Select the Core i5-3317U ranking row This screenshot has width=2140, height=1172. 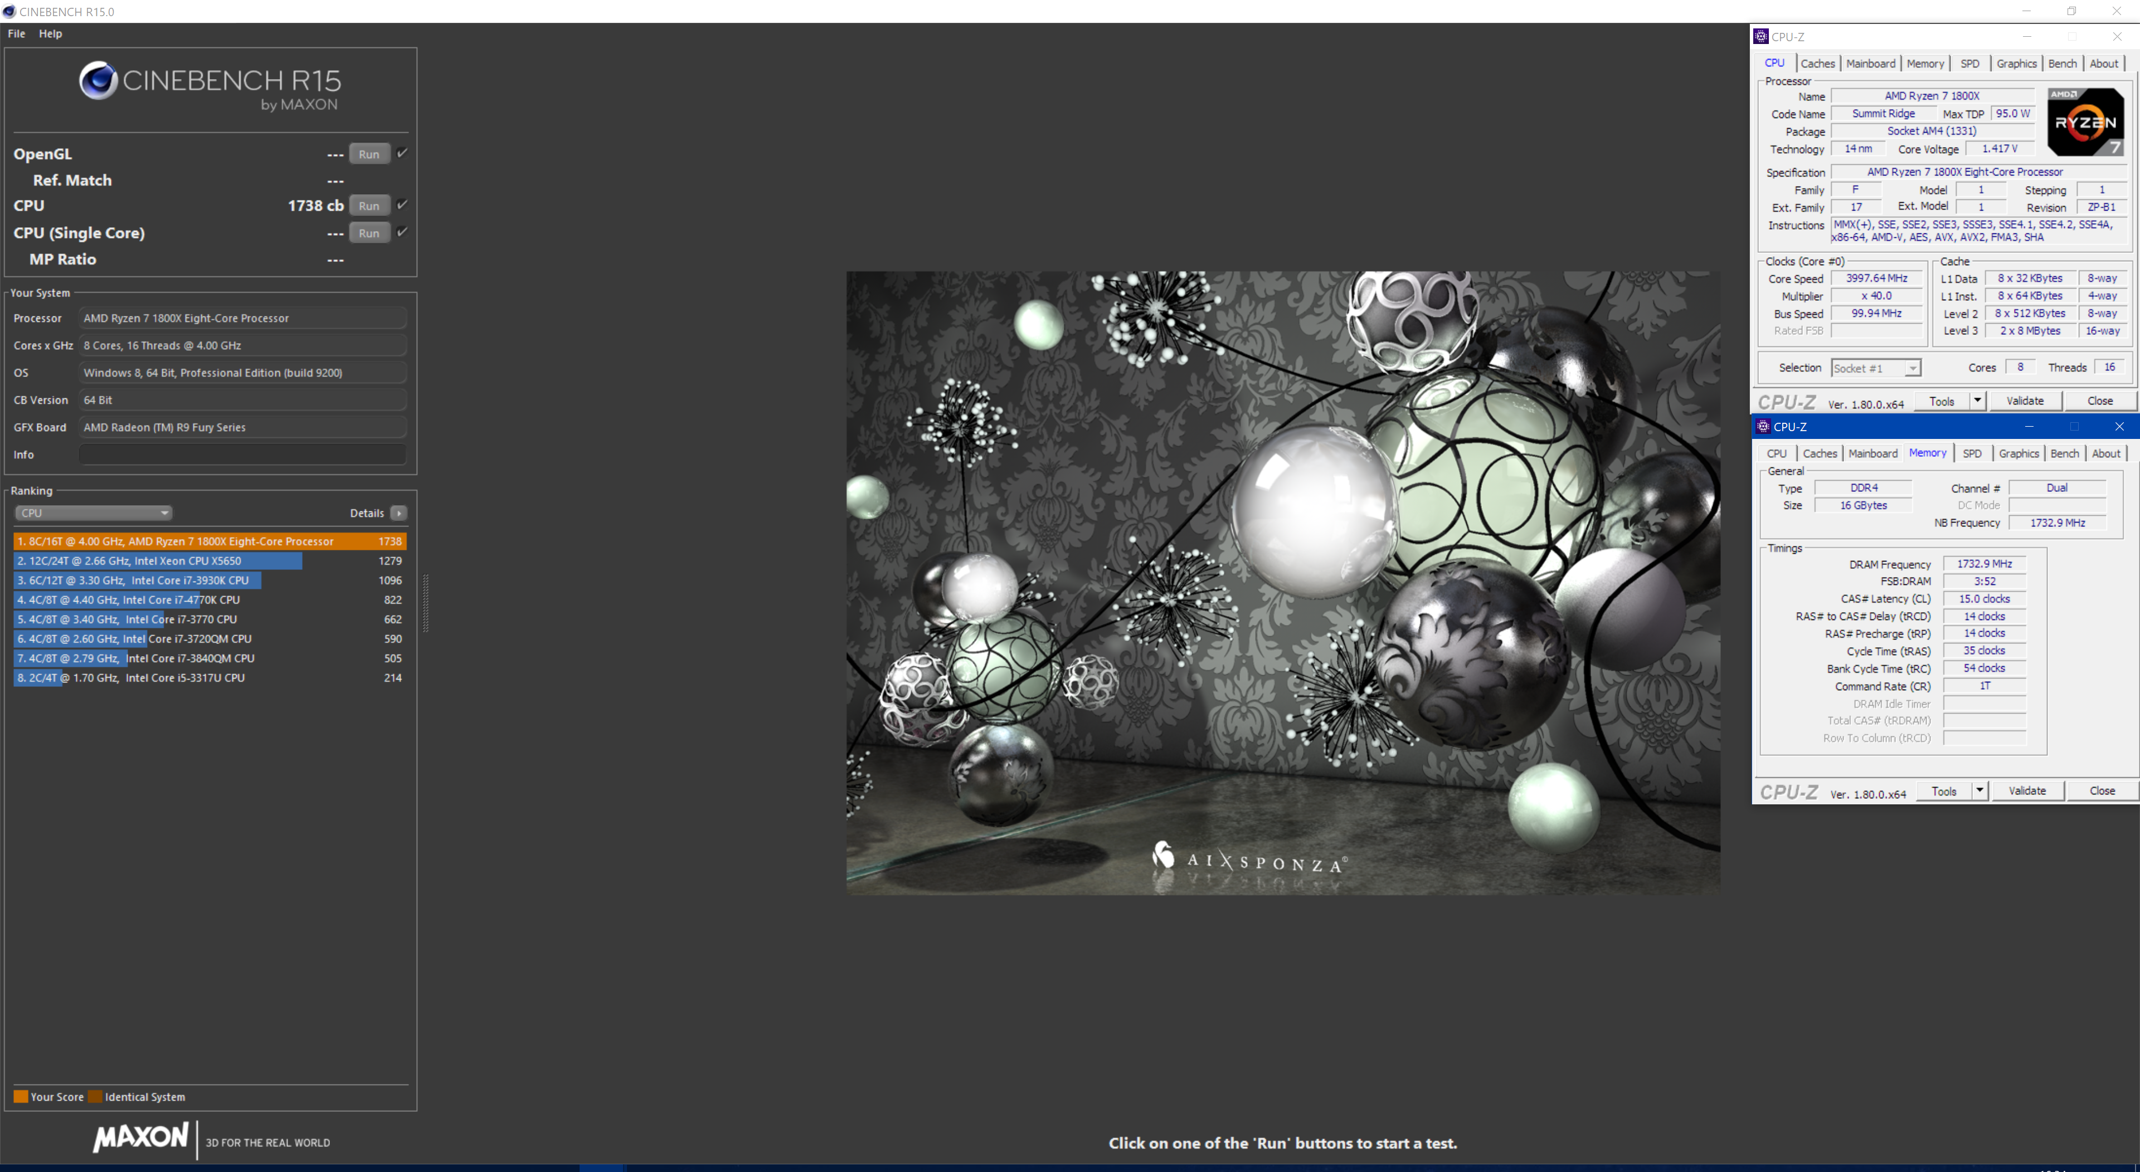pos(210,678)
